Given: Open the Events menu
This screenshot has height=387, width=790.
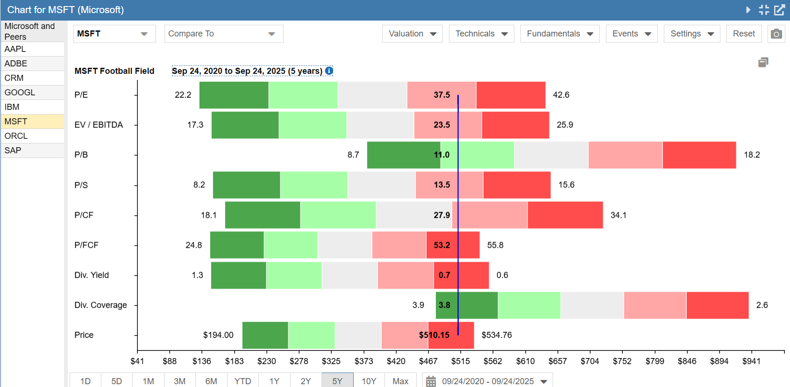Looking at the screenshot, I should click(x=631, y=34).
